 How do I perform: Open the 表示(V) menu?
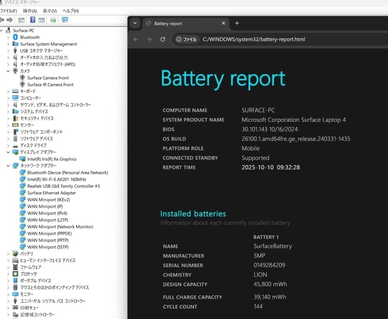tap(50, 11)
